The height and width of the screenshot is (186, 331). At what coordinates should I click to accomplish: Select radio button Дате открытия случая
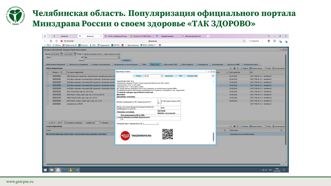click(x=103, y=54)
